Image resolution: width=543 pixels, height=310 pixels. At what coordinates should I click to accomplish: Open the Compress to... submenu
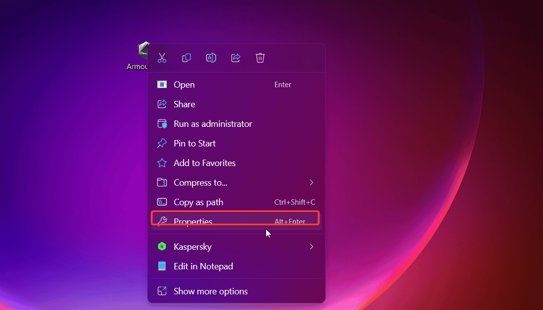pos(236,183)
